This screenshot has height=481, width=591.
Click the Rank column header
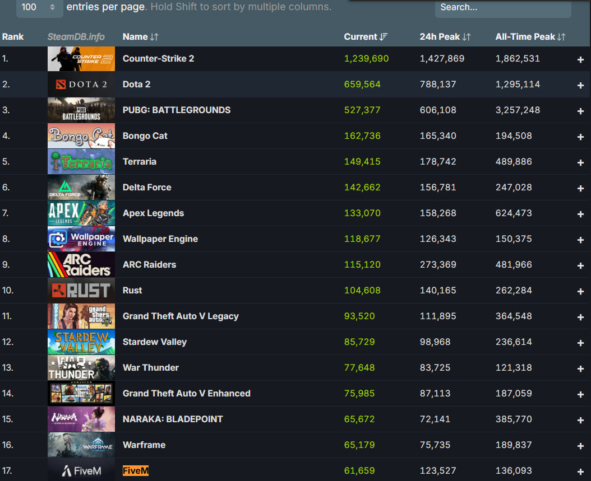coord(13,37)
